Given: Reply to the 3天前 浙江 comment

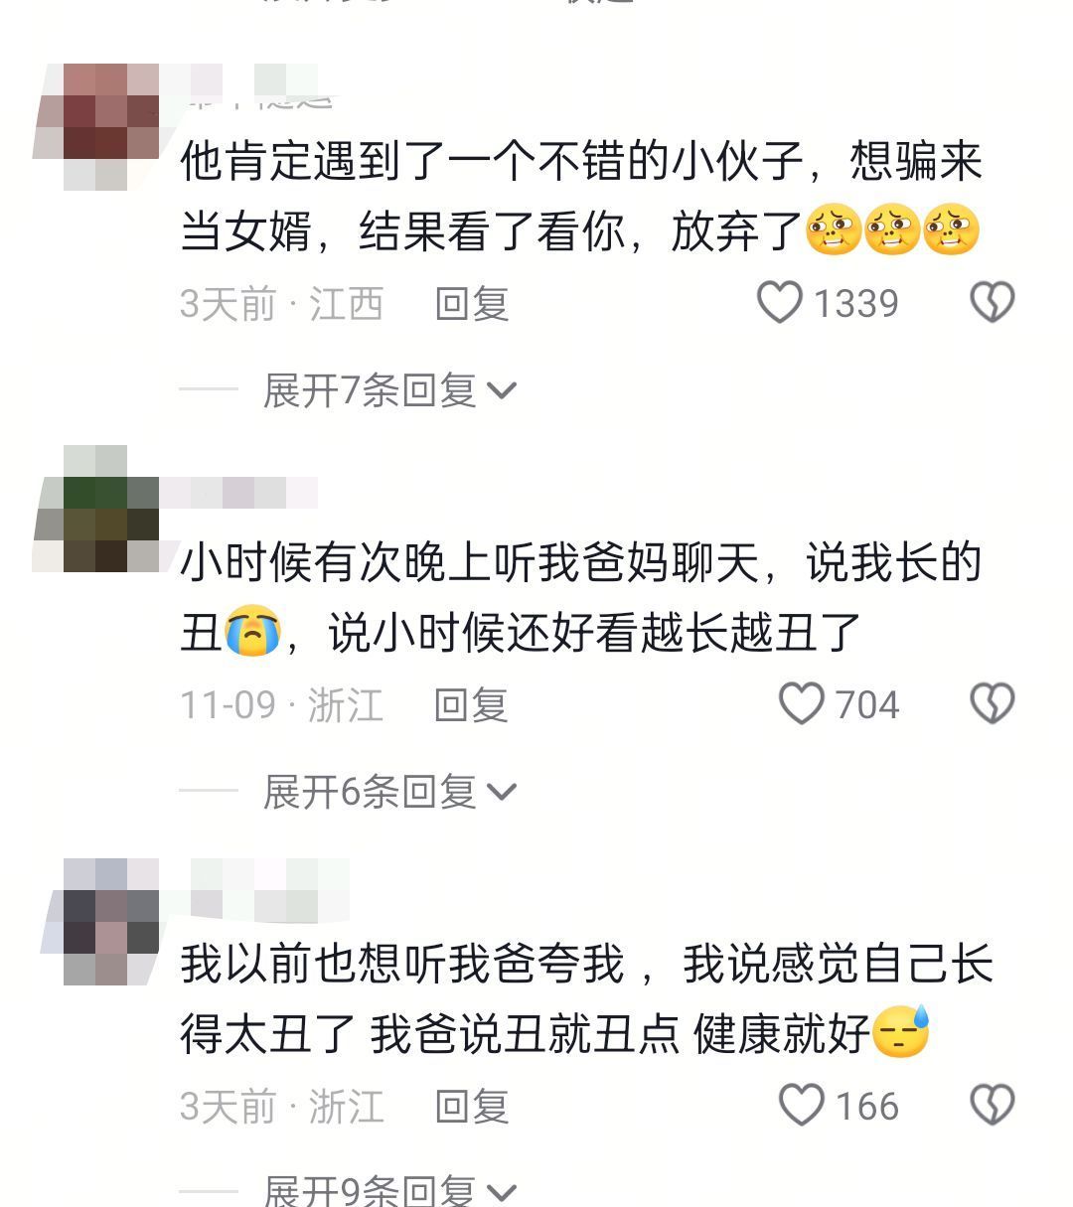Looking at the screenshot, I should 472,1107.
